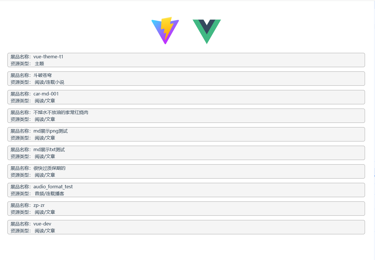Click 阅读/文章 under car-md-001
The width and height of the screenshot is (375, 260).
[x=45, y=101]
